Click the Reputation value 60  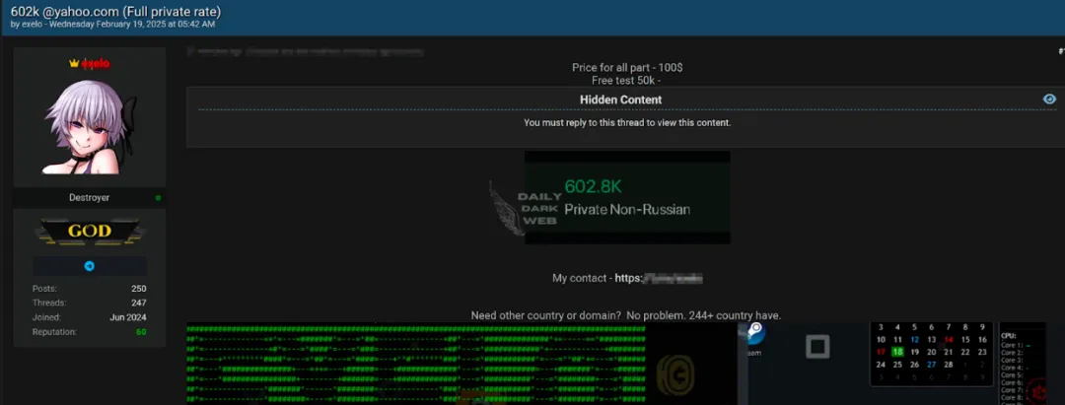tap(141, 332)
